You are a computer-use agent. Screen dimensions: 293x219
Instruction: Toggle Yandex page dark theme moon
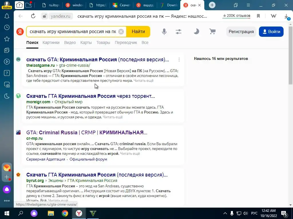[196, 32]
